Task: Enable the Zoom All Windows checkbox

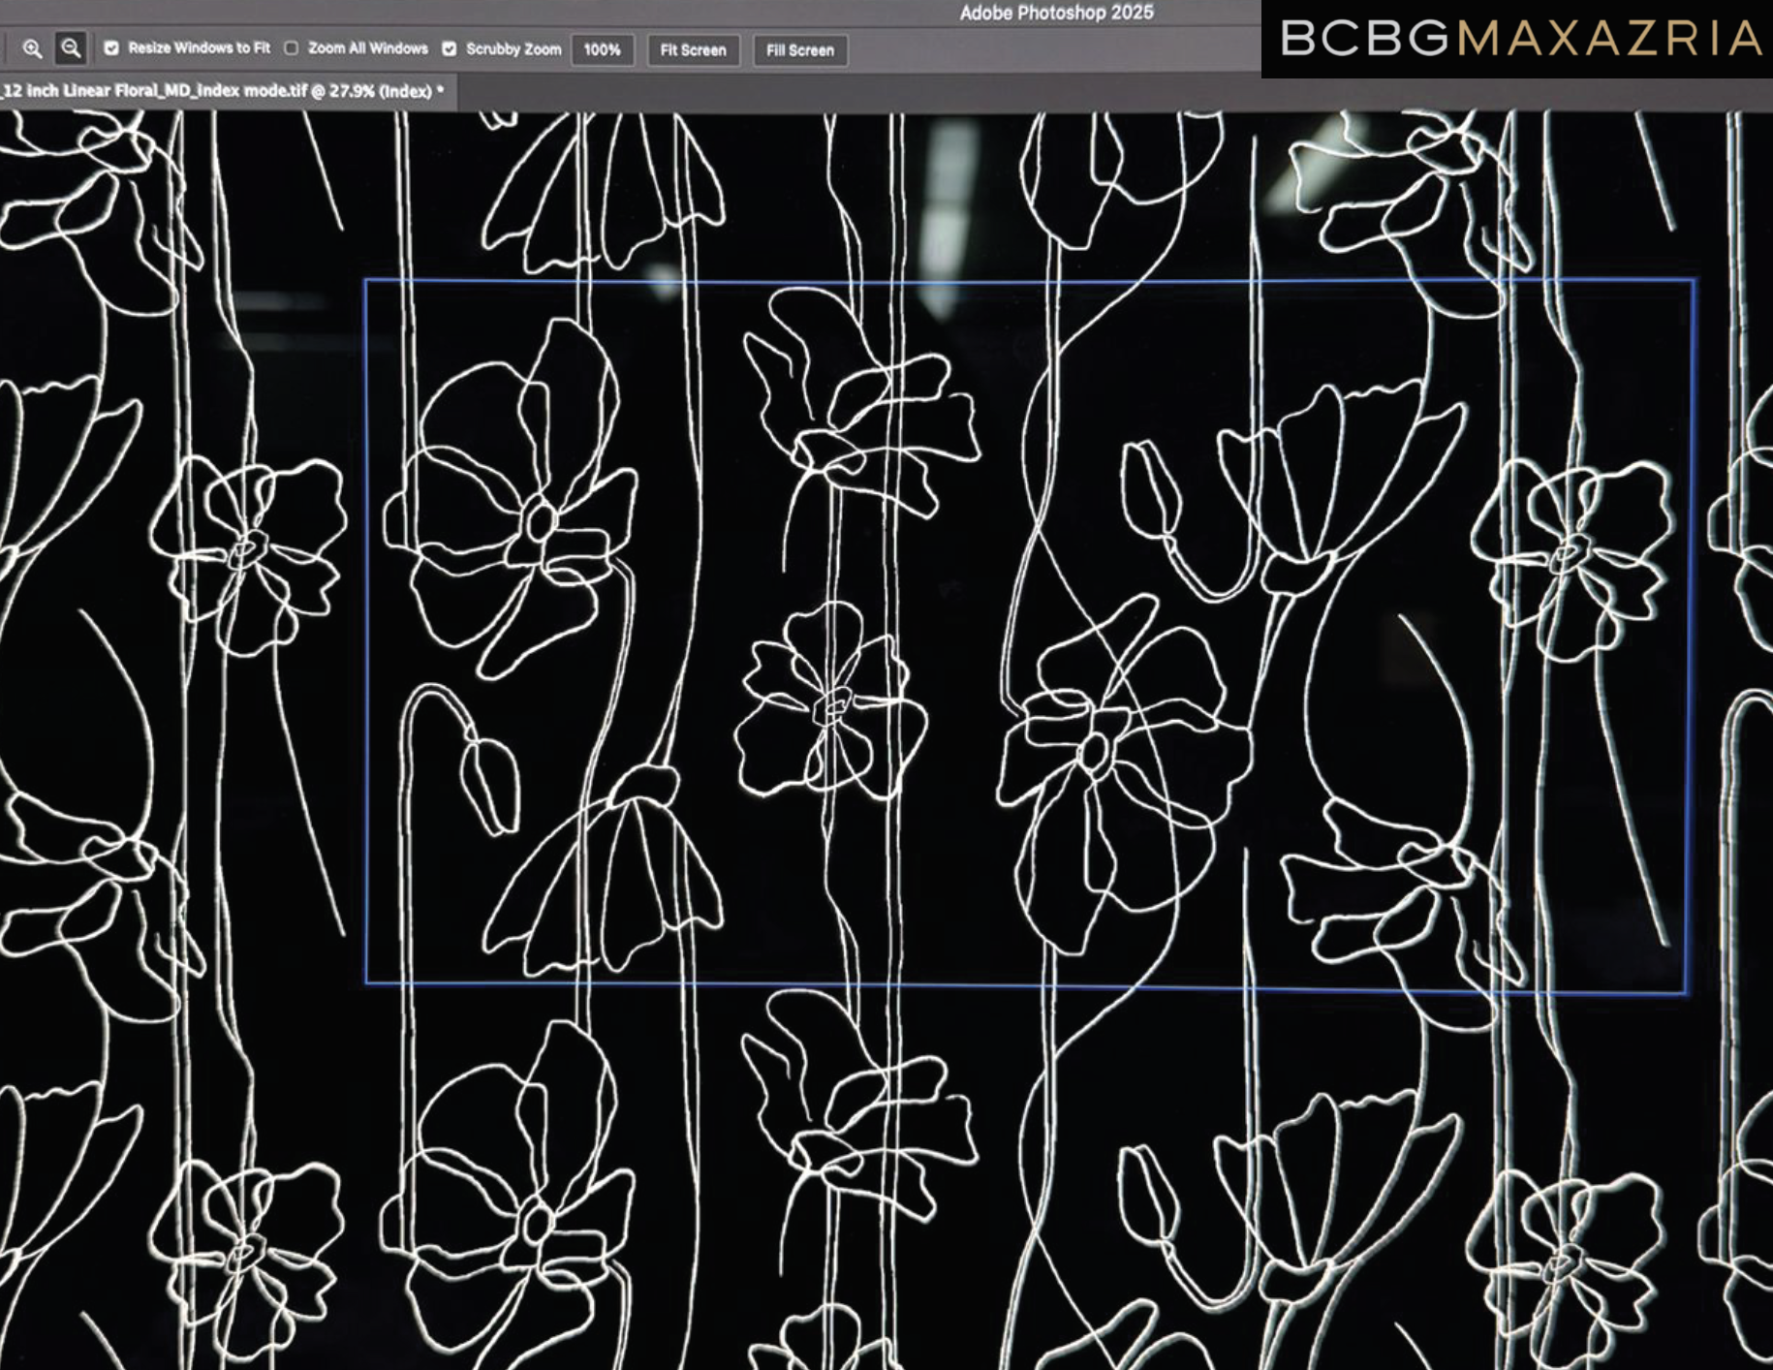Action: (291, 47)
